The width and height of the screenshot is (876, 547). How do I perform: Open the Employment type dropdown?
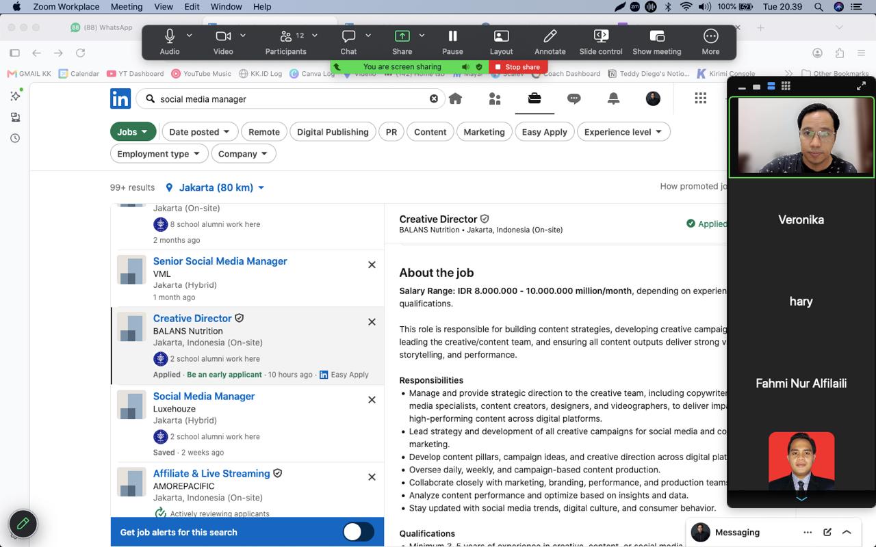pyautogui.click(x=159, y=154)
